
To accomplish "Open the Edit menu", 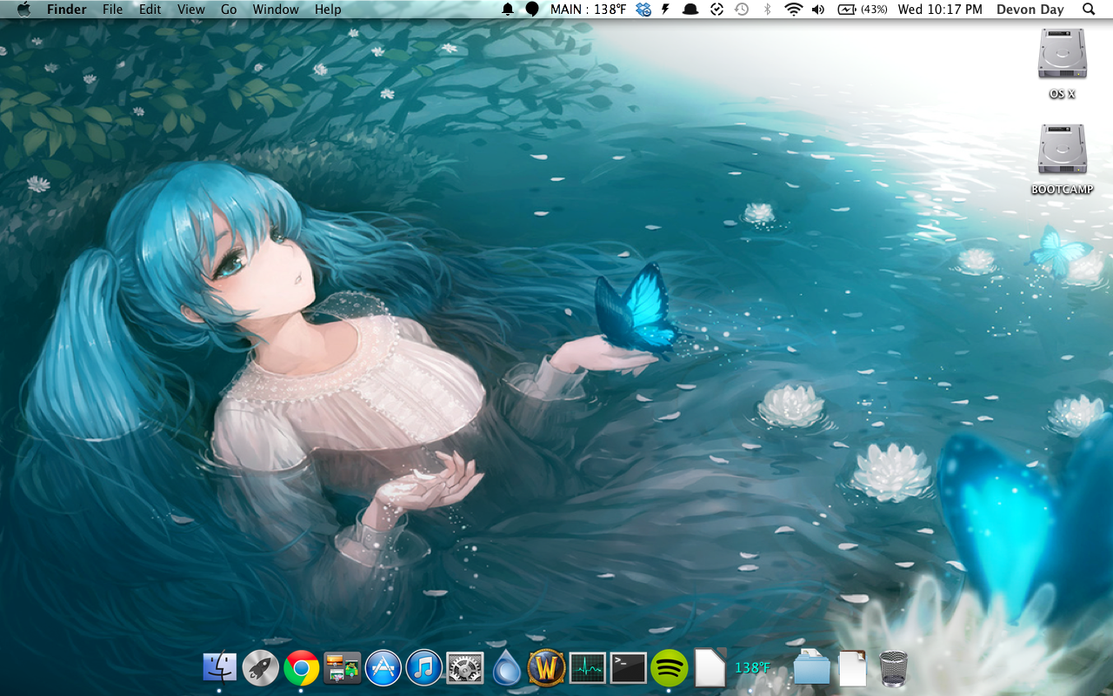I will tap(150, 10).
